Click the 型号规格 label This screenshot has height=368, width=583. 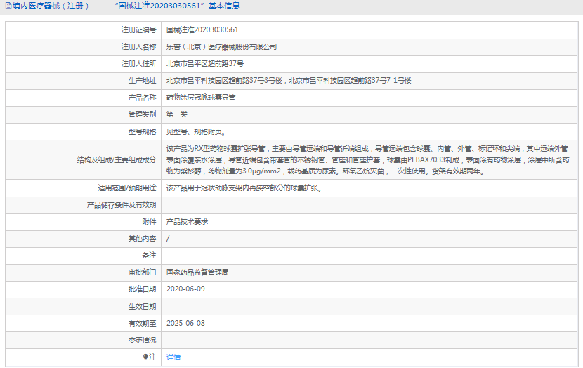(142, 132)
